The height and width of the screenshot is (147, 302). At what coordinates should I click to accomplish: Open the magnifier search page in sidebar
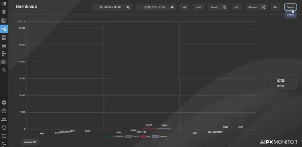click(4, 70)
